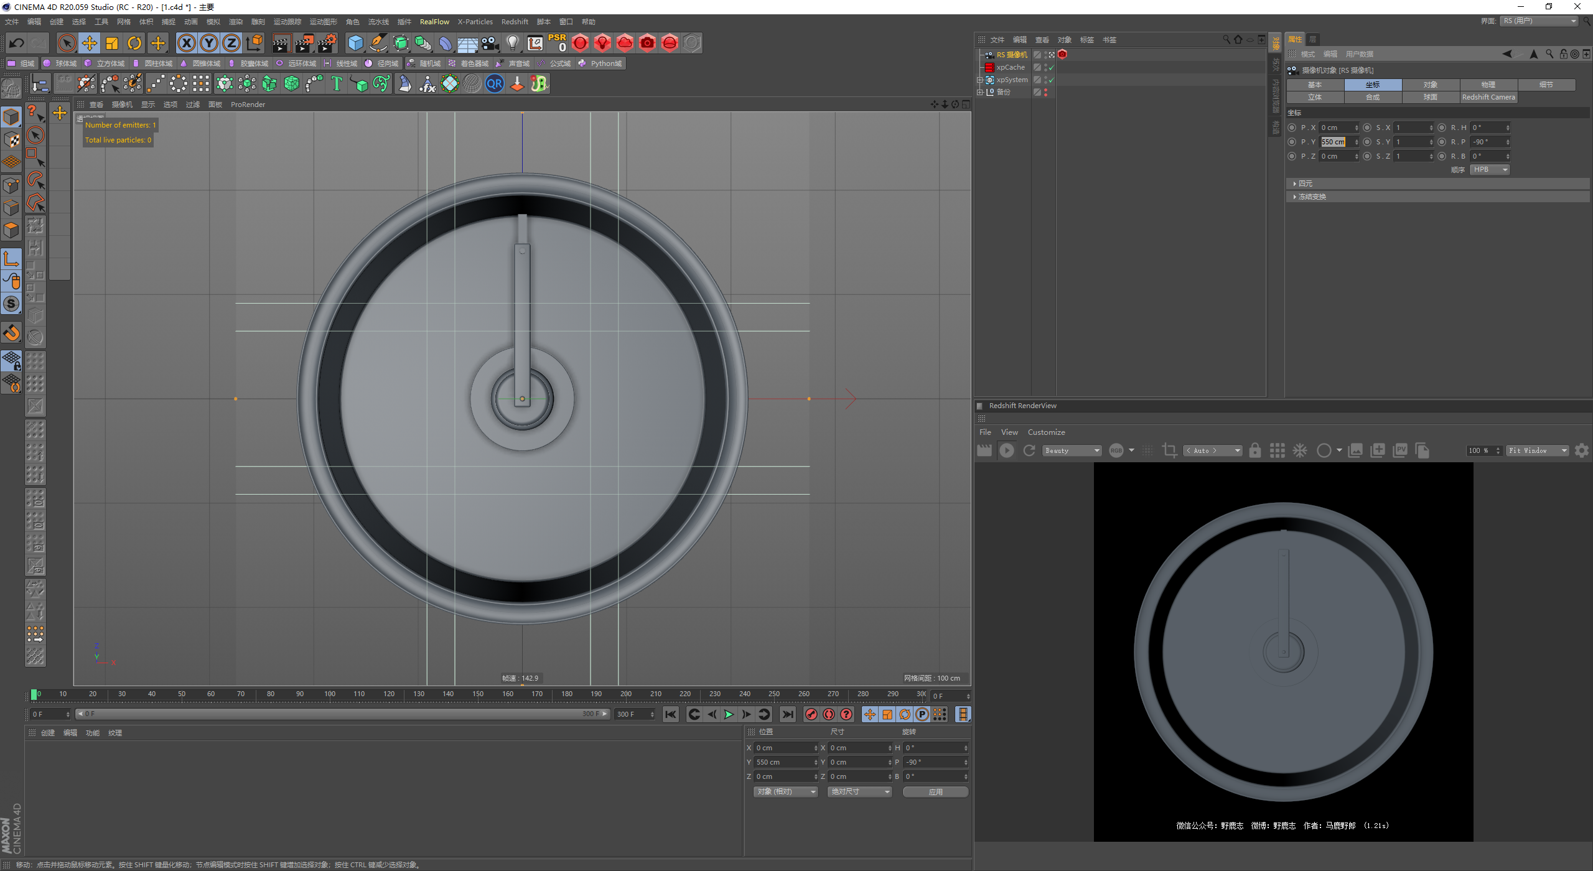The height and width of the screenshot is (871, 1593).
Task: Click the RenderView crop region icon
Action: click(x=1169, y=450)
